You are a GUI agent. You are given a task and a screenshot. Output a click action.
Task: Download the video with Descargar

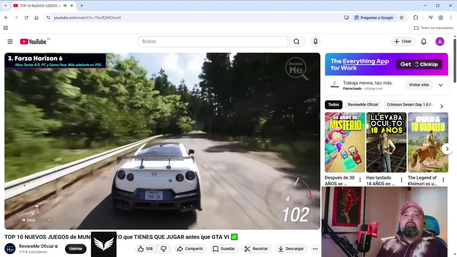point(291,249)
